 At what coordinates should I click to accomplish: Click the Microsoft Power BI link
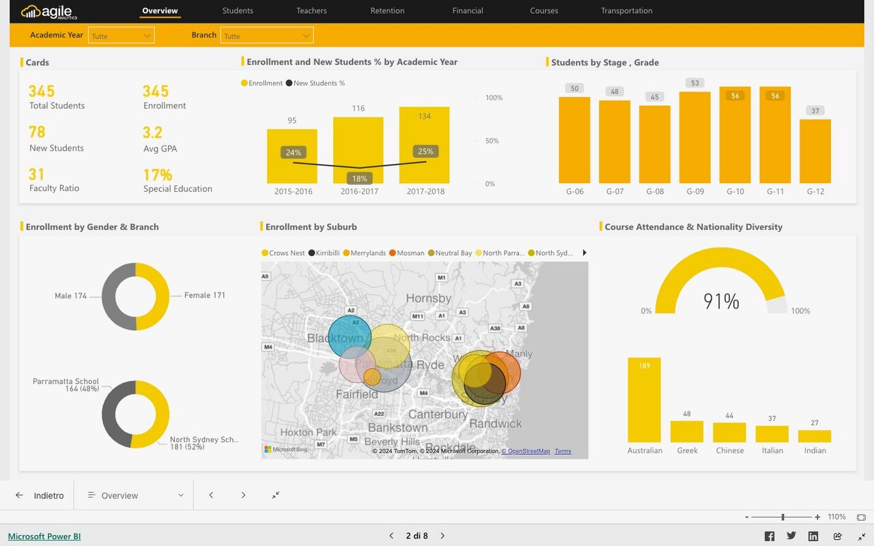(x=44, y=536)
